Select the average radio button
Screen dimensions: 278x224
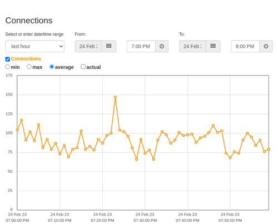point(52,67)
